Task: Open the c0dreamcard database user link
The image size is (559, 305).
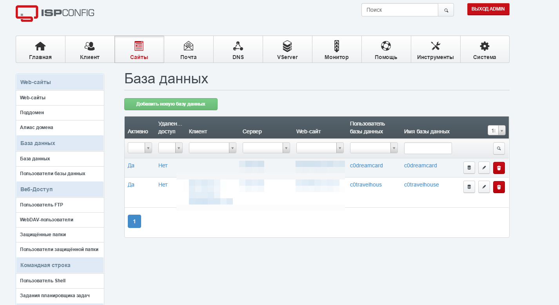Action: pos(367,166)
